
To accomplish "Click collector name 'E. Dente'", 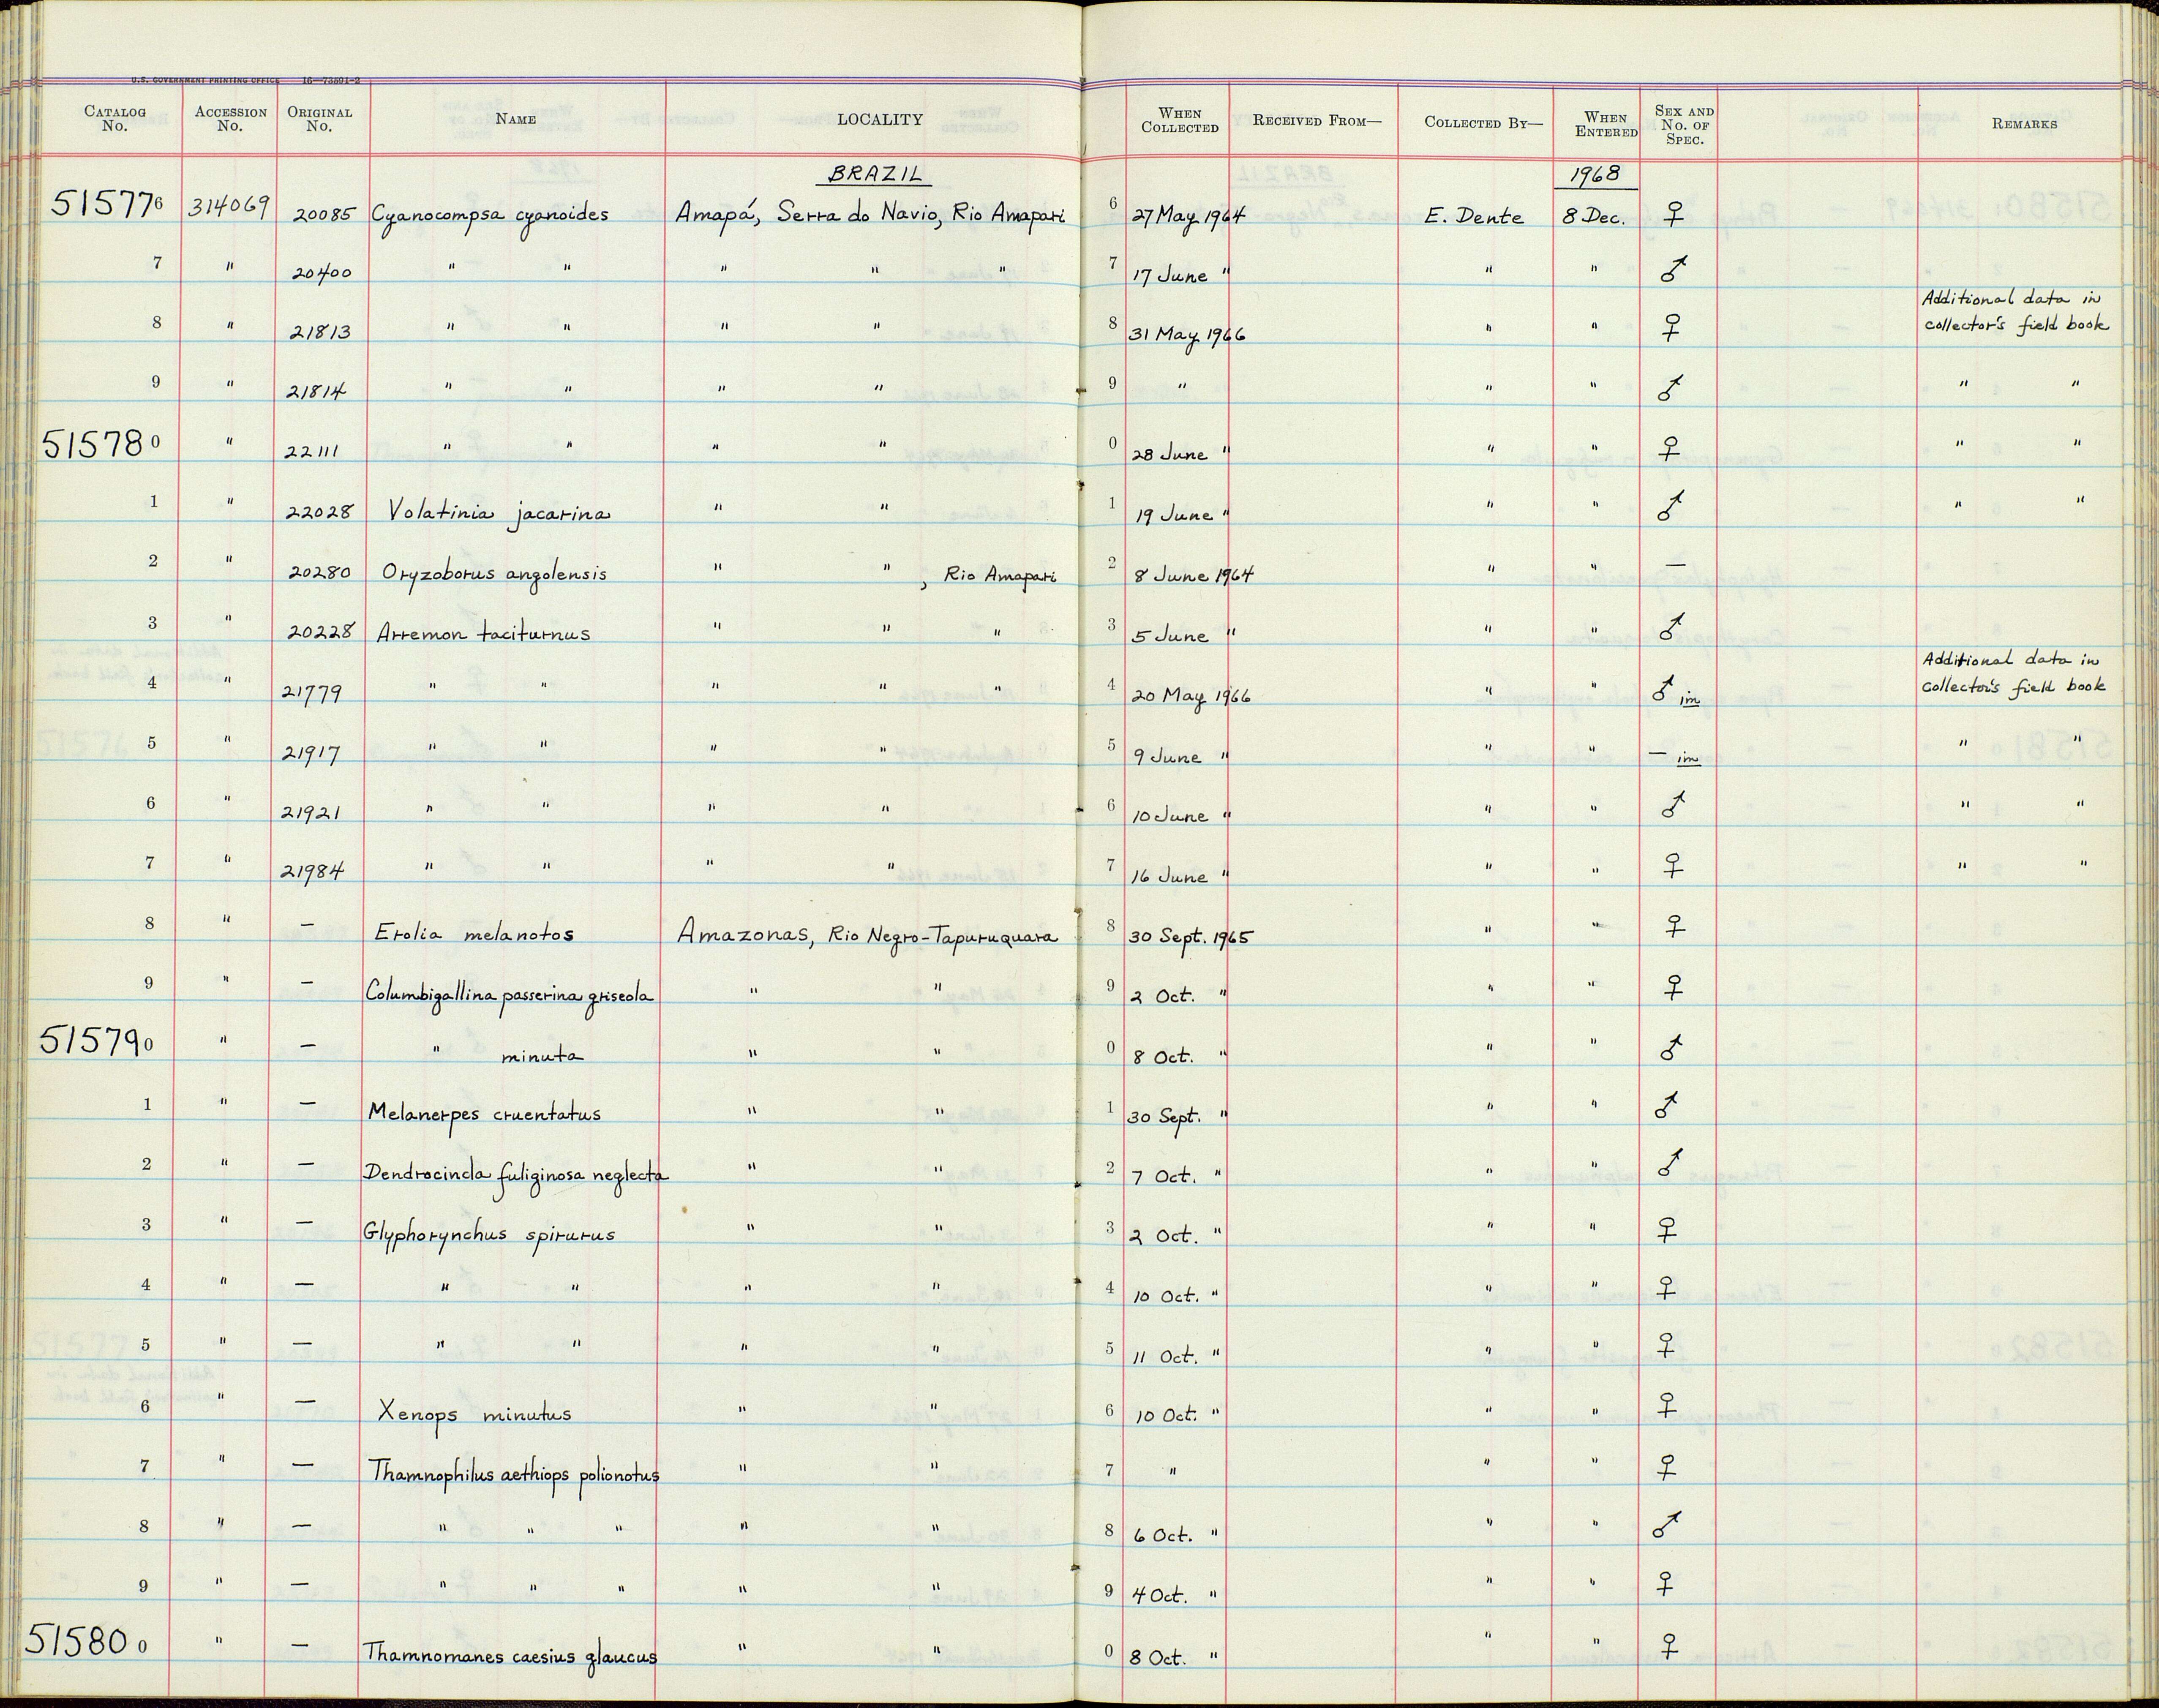I will tap(1474, 215).
